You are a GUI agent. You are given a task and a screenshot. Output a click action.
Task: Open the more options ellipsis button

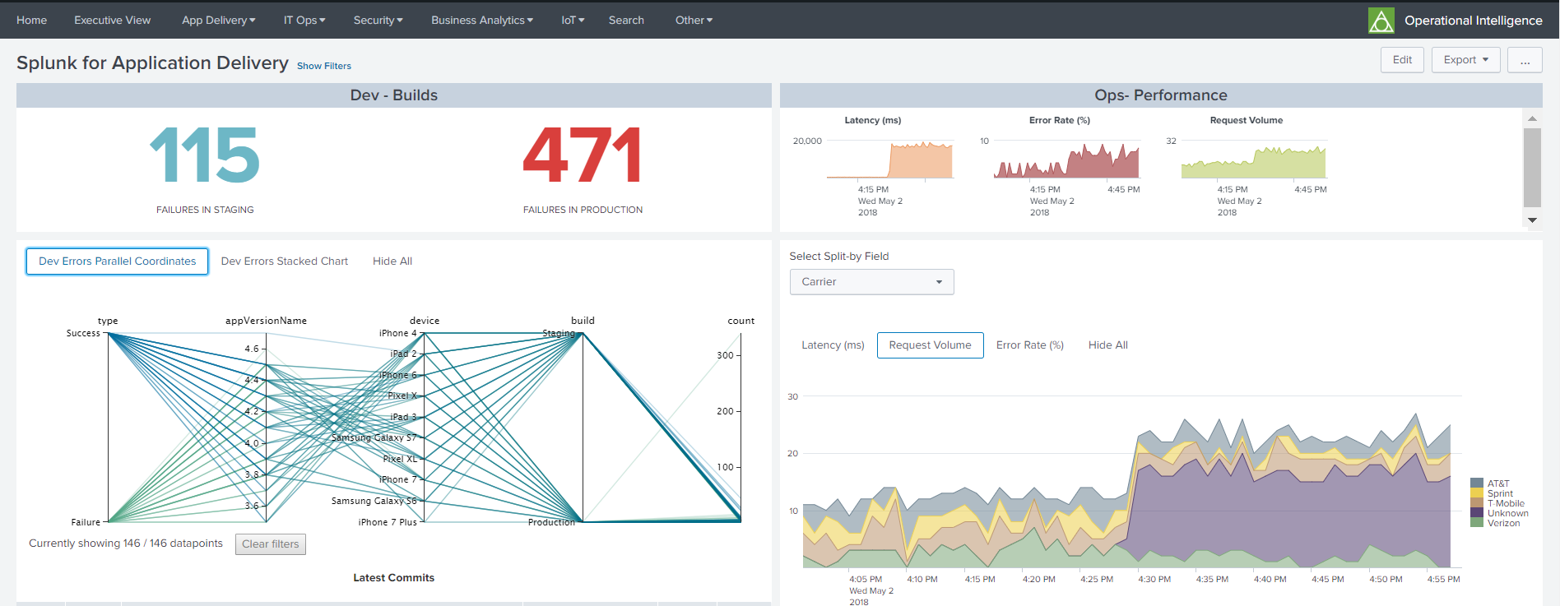[1525, 60]
